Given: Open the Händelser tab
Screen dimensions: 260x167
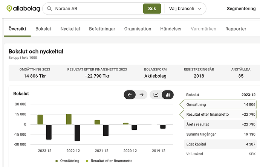Looking at the screenshot, I should coord(171,29).
